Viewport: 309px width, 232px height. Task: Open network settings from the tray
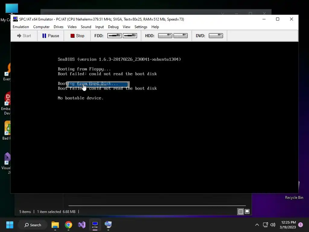click(266, 225)
